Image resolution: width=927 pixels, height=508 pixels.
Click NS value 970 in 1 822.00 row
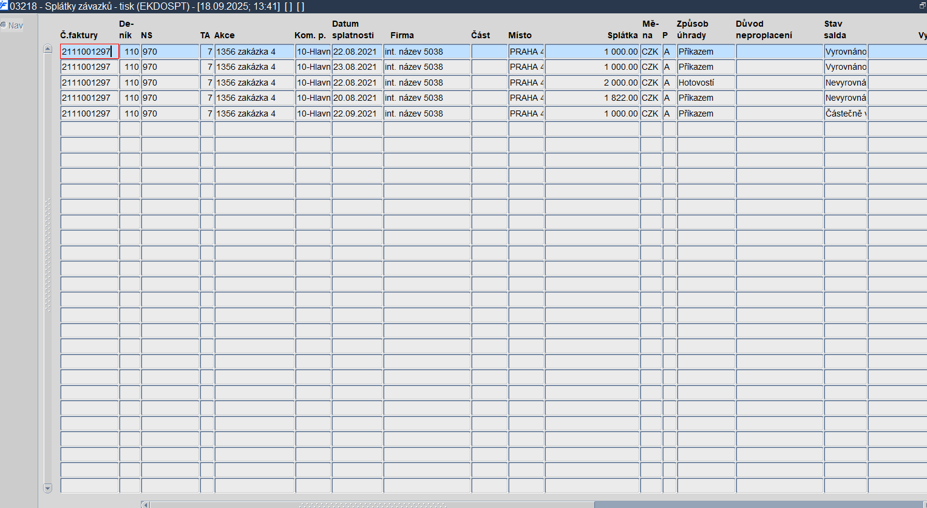tap(170, 98)
